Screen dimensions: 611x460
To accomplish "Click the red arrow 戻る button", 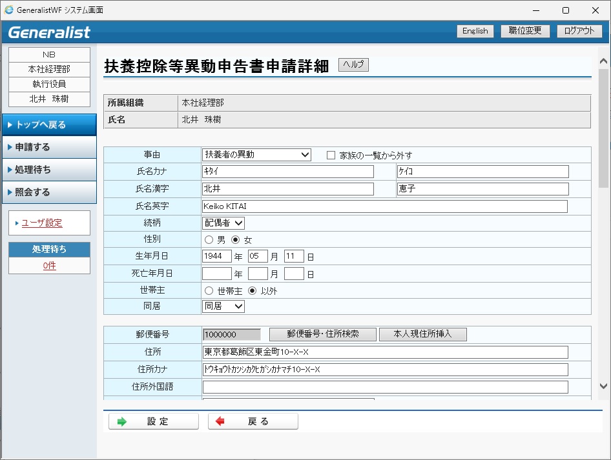I will pyautogui.click(x=253, y=421).
